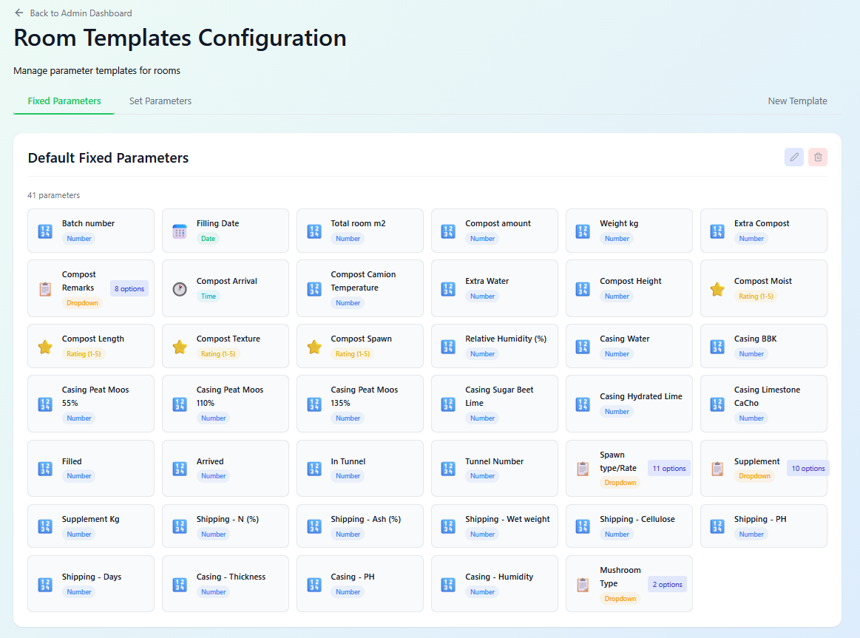Click the Extra Compost parameter name

pos(762,223)
